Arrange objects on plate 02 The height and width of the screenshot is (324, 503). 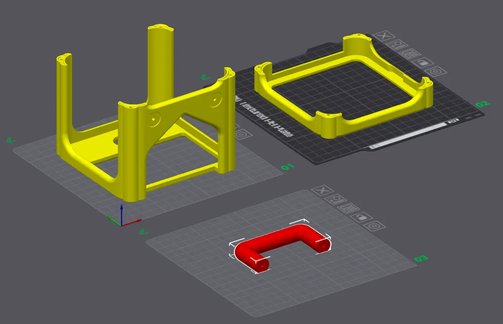[410, 54]
